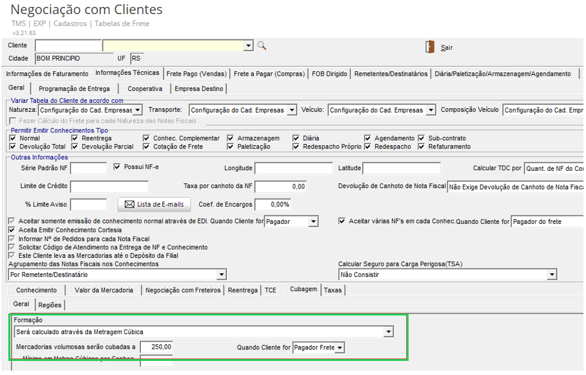Open the Cliente name dropdown arrow
Viewport: 586px width, 375px height.
(x=248, y=46)
